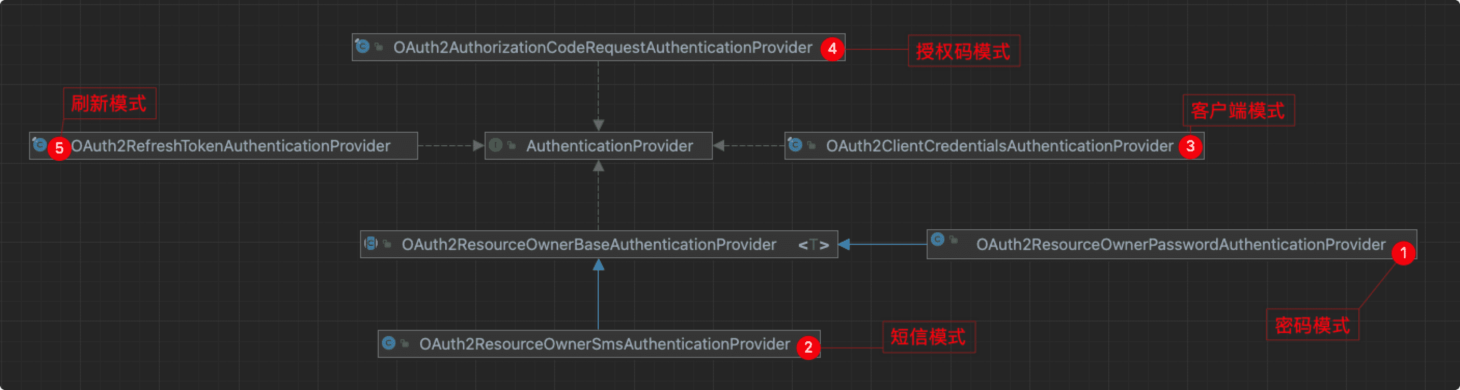Click visibility lock icon of AuthenticationProvider
Screen dimensions: 1460x390
(512, 146)
